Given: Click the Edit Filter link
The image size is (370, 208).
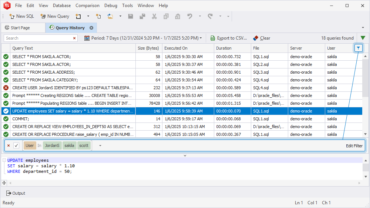Looking at the screenshot, I should tap(354, 146).
